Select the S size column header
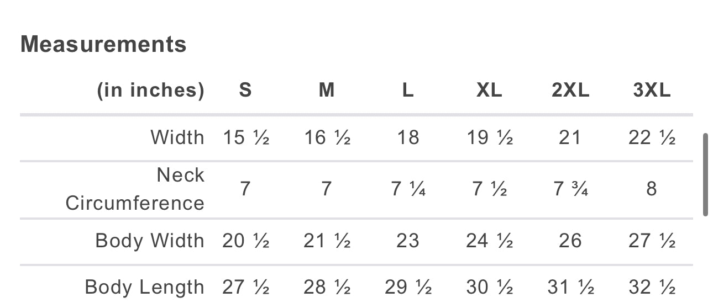 tap(245, 90)
